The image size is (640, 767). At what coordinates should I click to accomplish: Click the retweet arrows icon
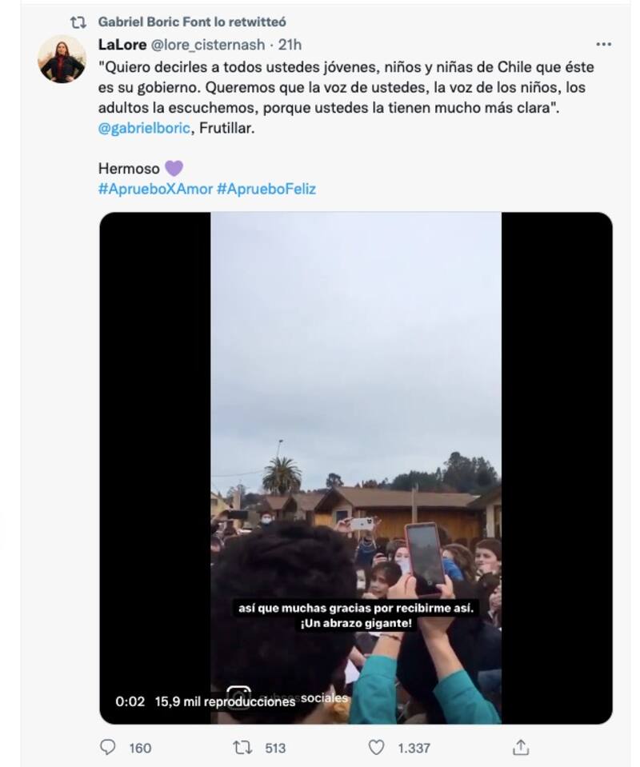(242, 748)
